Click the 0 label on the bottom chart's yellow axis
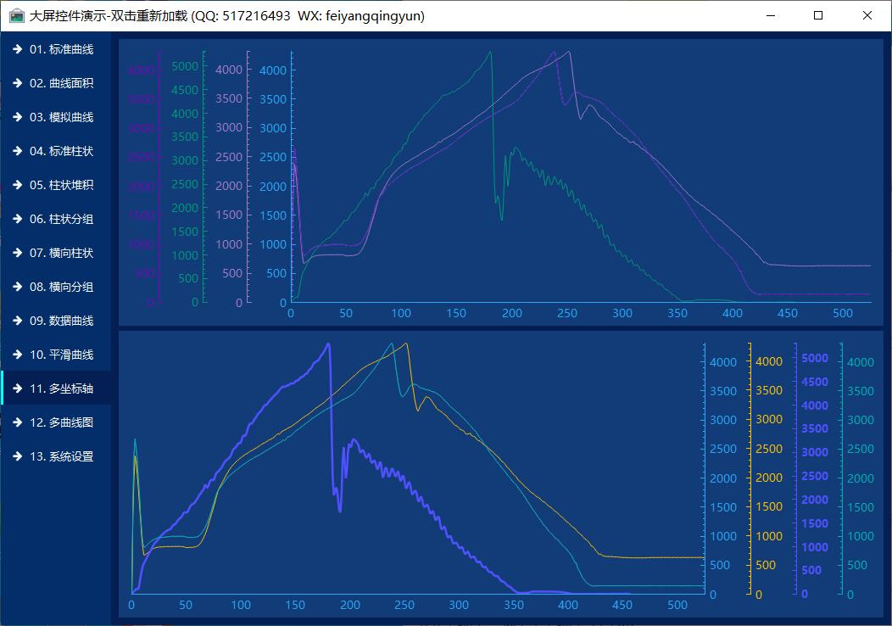The height and width of the screenshot is (626, 892). click(758, 595)
